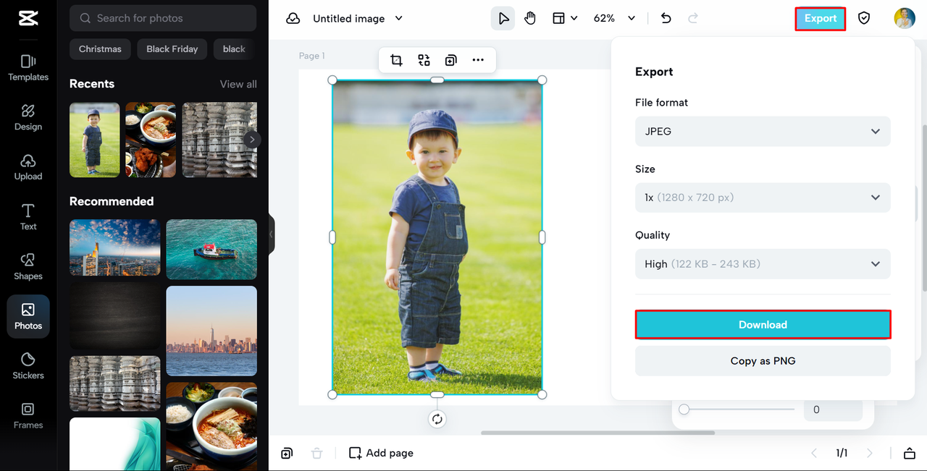Open the layout options icon
Image resolution: width=927 pixels, height=471 pixels.
tap(558, 18)
